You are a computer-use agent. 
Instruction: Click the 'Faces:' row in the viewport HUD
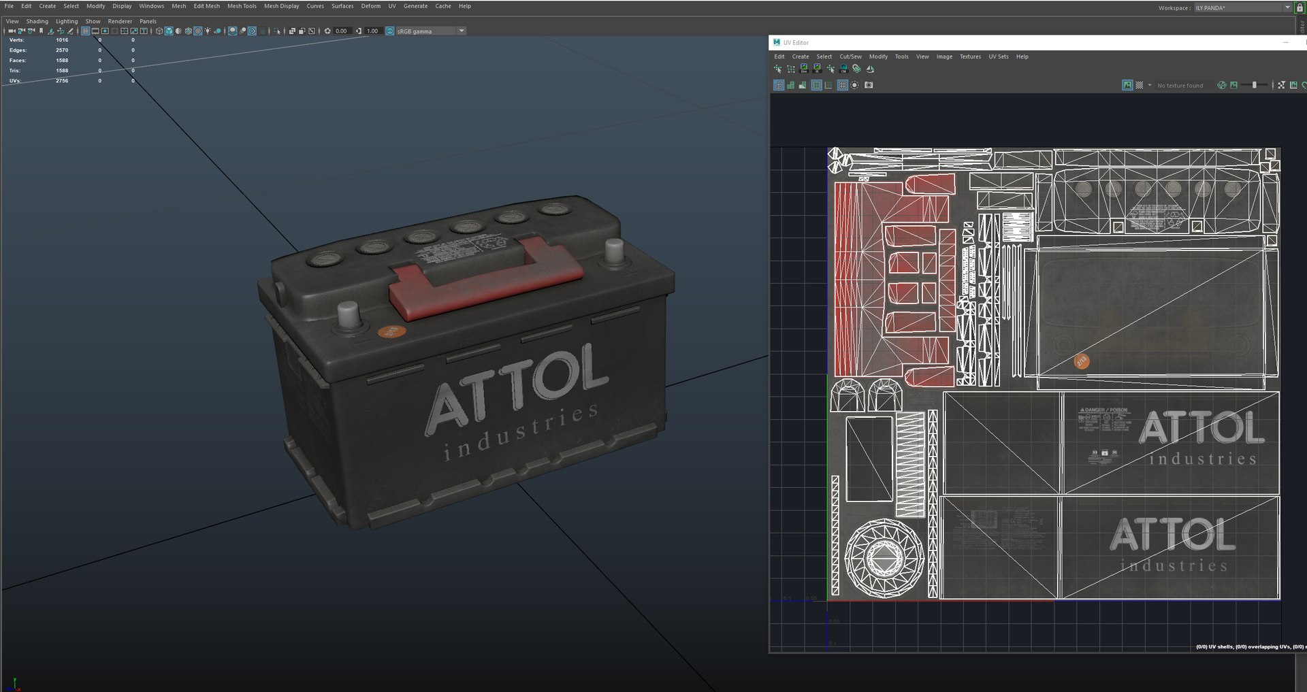coord(71,61)
